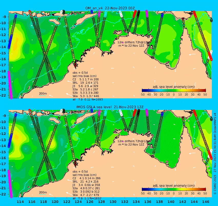This screenshot has width=218, height=206.
Task: Click longitude axis label '120'
Action: [55, 202]
